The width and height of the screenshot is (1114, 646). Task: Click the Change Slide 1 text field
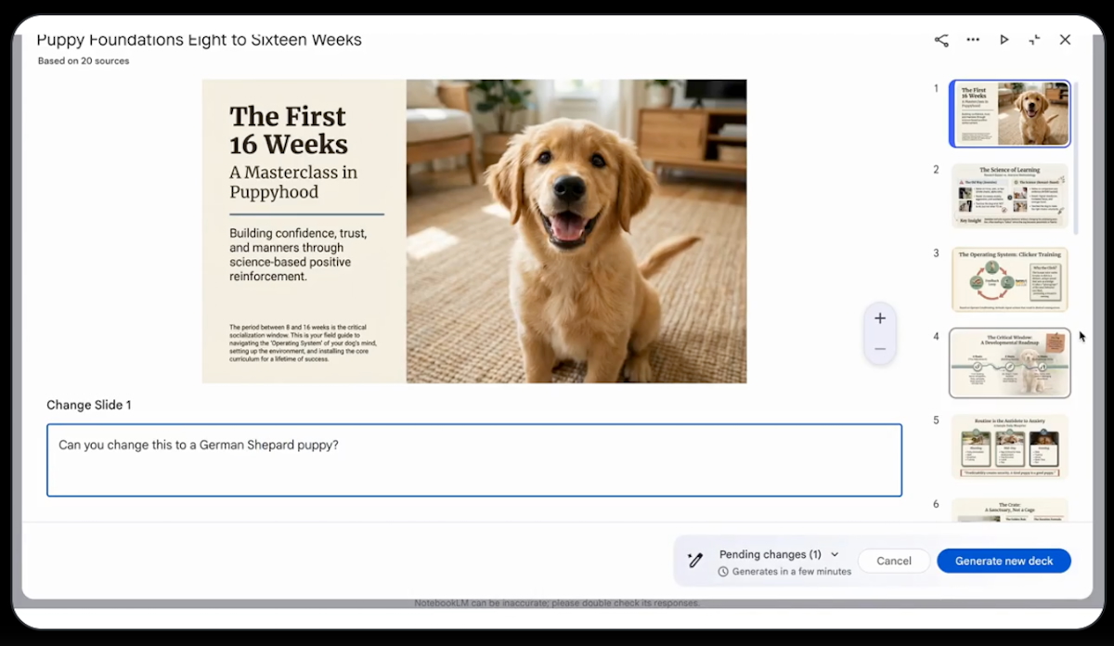(473, 460)
